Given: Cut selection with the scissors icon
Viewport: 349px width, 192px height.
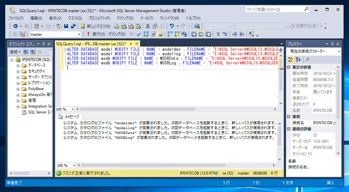Looking at the screenshot, I should click(147, 26).
